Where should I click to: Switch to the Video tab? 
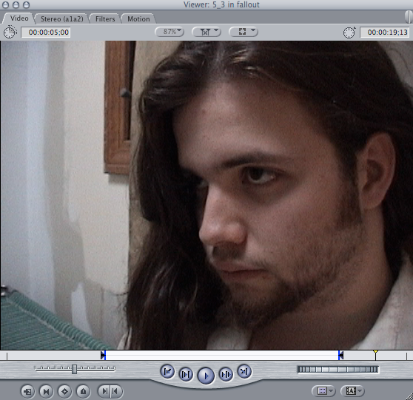pyautogui.click(x=19, y=18)
